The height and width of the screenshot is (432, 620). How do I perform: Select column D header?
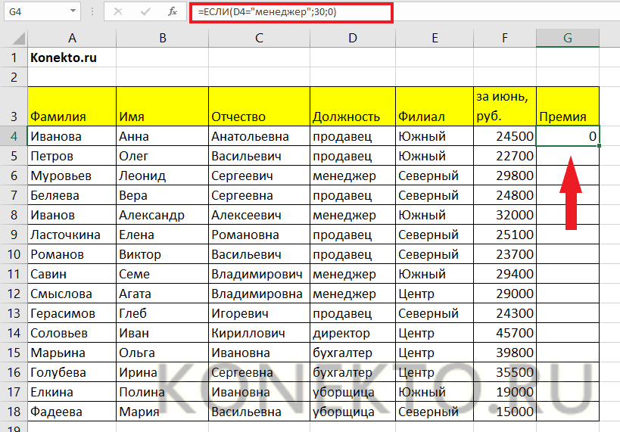tap(352, 38)
